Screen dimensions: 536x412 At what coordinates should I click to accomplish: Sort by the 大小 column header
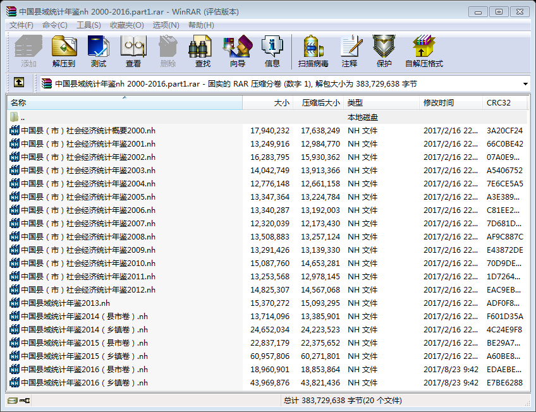click(x=267, y=103)
